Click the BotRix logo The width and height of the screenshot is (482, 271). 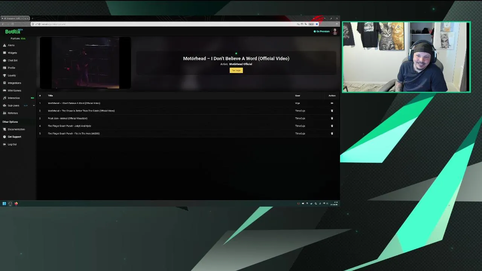(14, 32)
